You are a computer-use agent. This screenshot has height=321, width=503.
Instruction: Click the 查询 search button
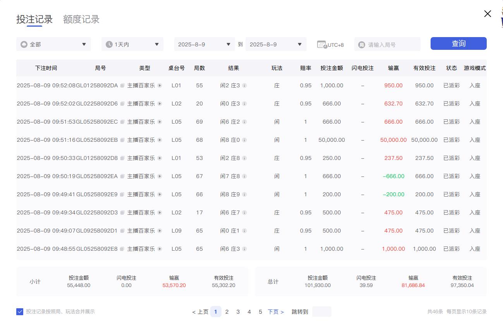coord(458,44)
